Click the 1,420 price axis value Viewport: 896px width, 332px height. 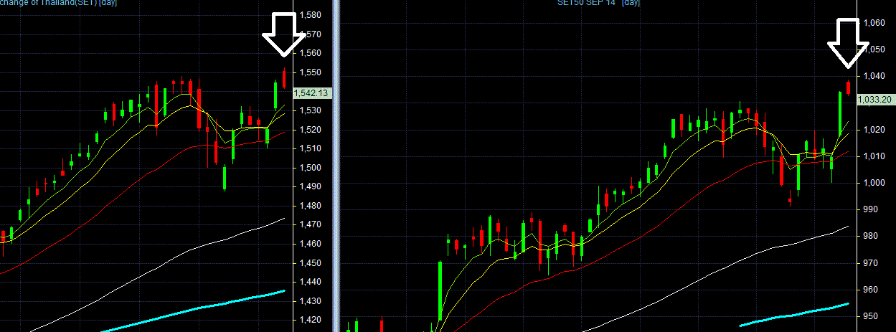pos(310,320)
